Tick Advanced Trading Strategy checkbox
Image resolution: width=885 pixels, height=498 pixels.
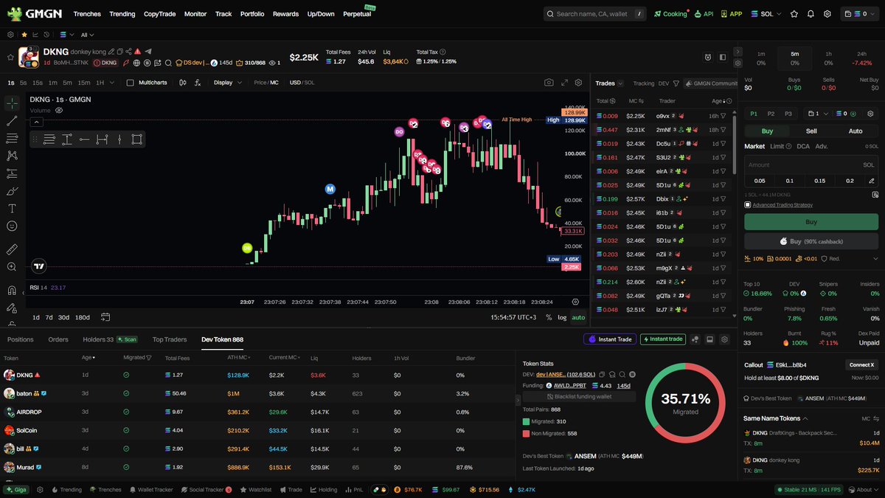pyautogui.click(x=748, y=205)
